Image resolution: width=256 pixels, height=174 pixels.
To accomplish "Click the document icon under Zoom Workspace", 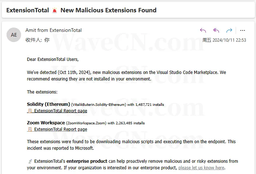I will point(30,129).
